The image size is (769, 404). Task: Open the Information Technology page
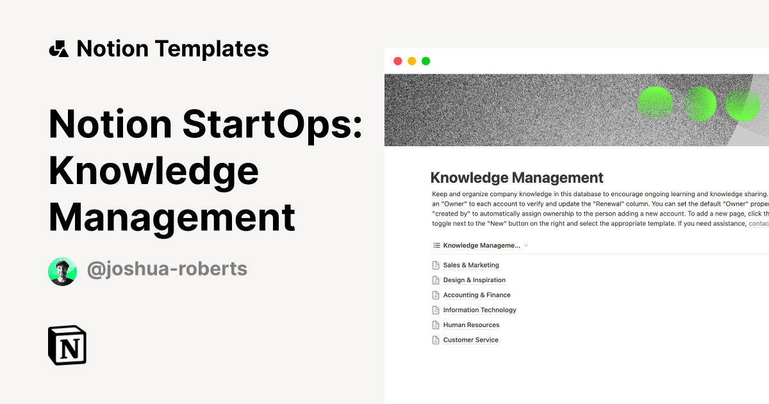(479, 310)
